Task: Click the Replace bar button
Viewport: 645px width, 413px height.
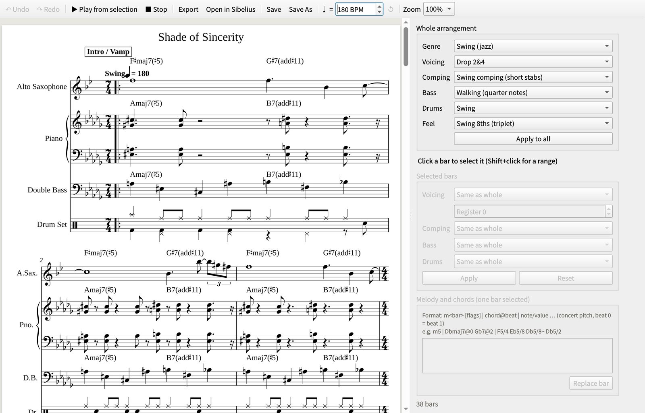Action: pyautogui.click(x=591, y=383)
